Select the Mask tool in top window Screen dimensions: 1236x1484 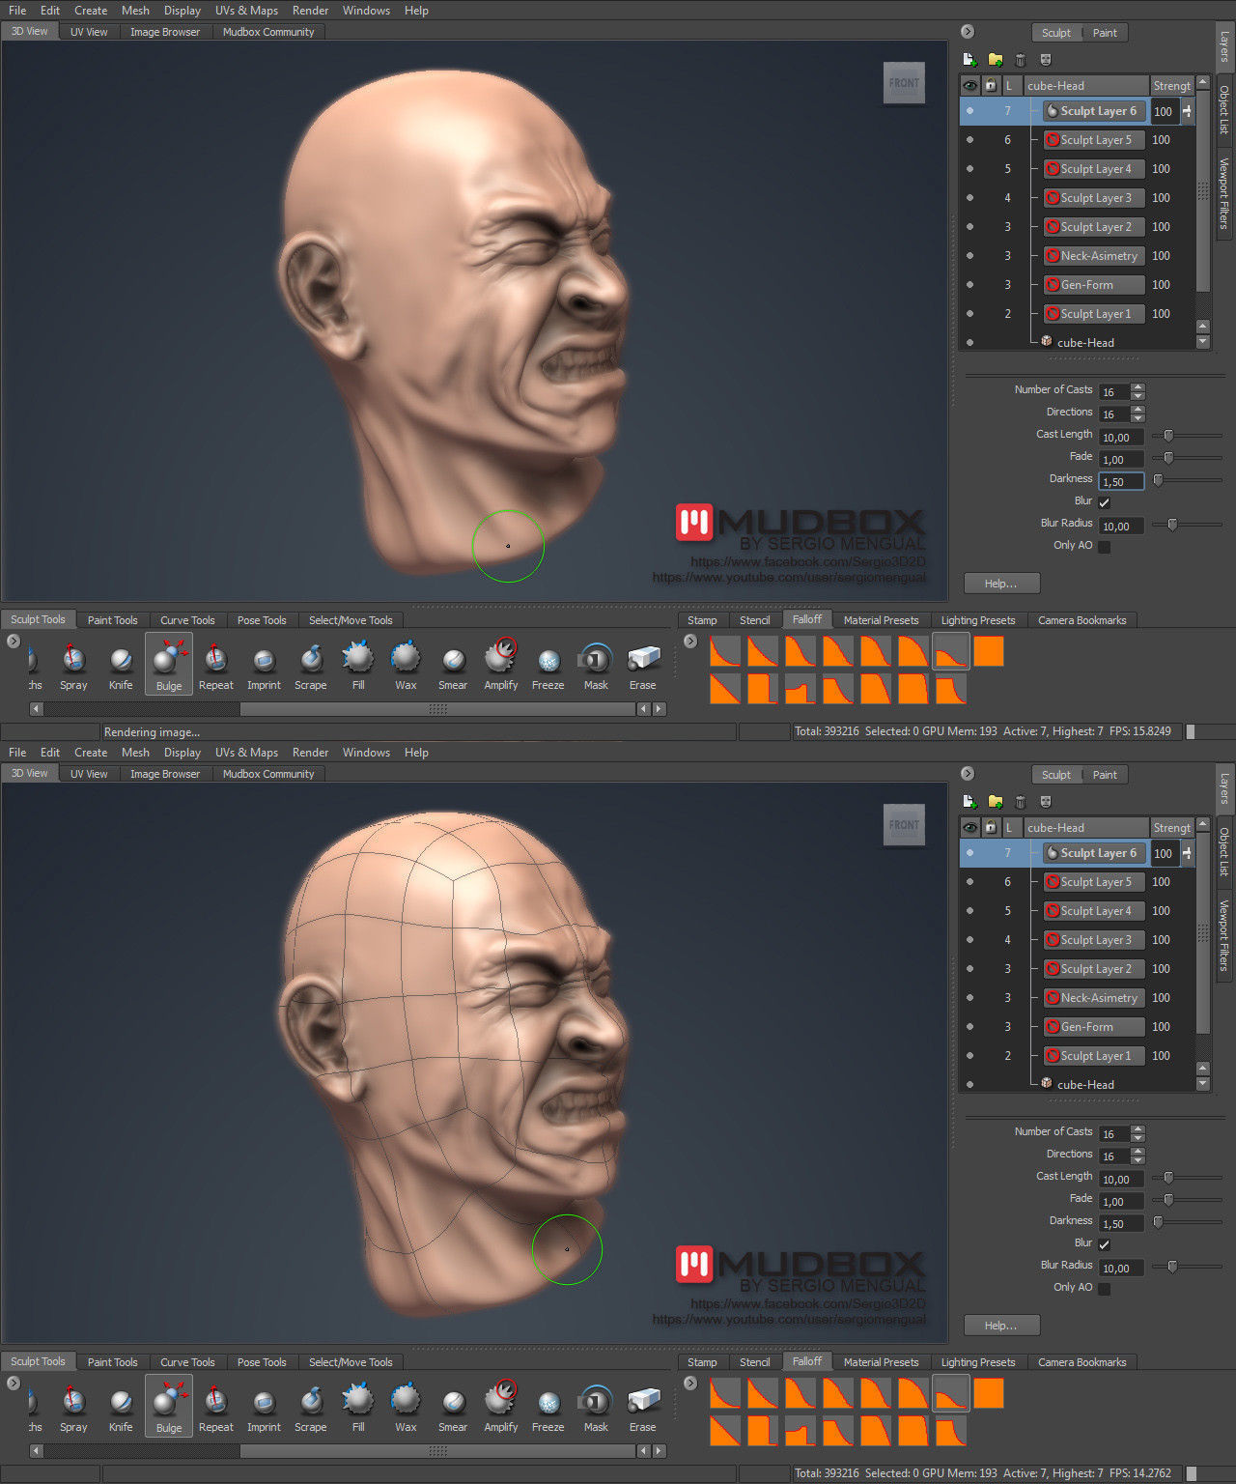click(x=596, y=667)
